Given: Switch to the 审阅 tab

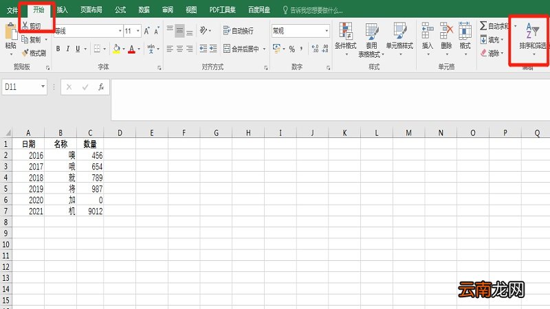Looking at the screenshot, I should point(168,10).
